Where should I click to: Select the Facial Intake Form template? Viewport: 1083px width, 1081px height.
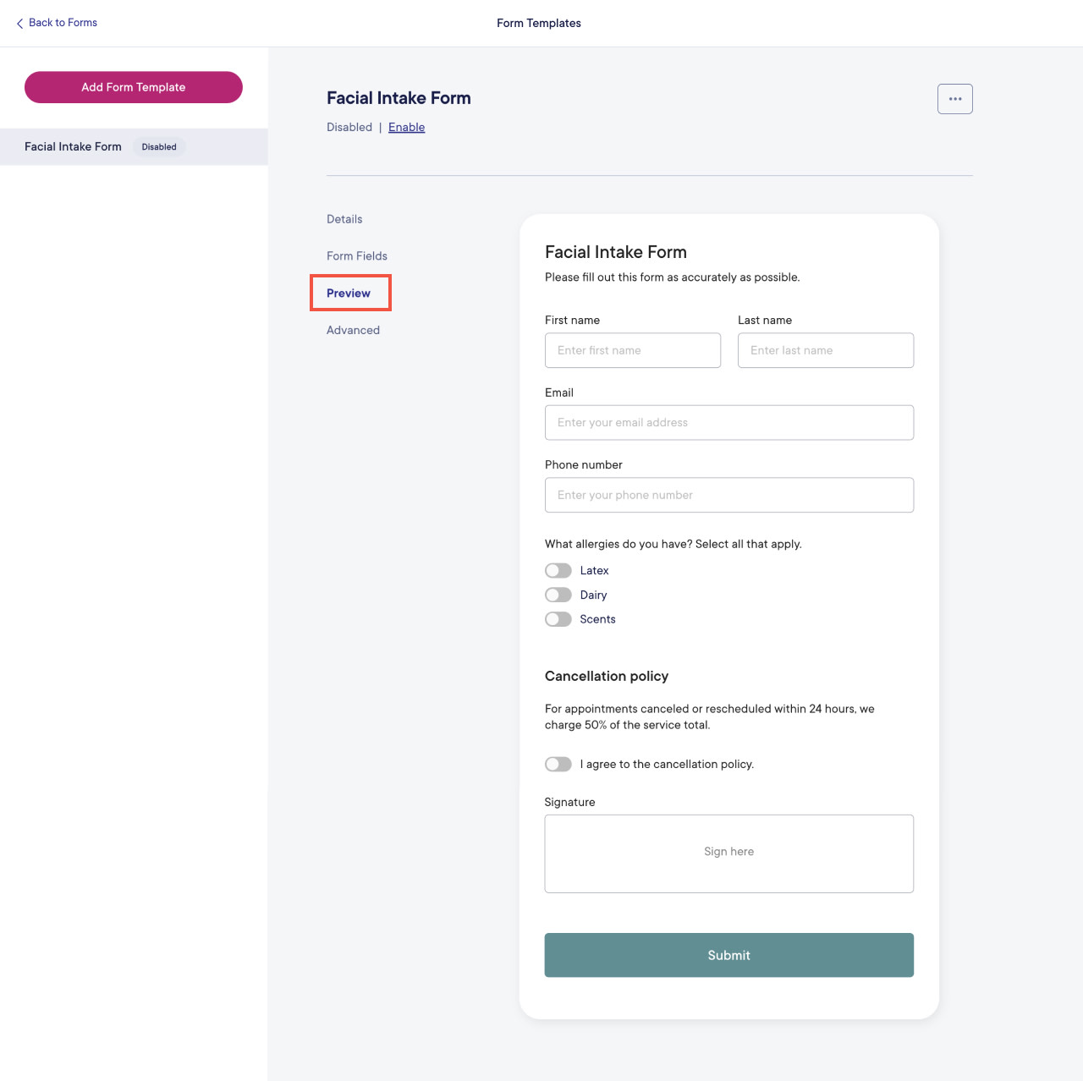72,146
